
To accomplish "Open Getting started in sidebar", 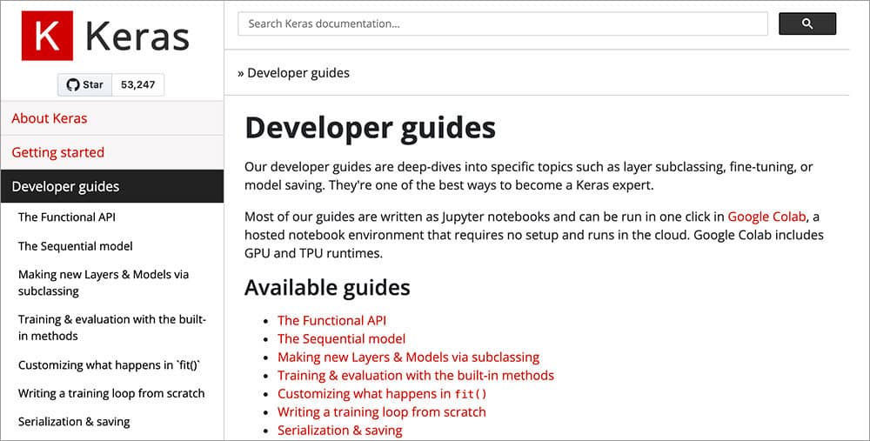I will (x=112, y=152).
